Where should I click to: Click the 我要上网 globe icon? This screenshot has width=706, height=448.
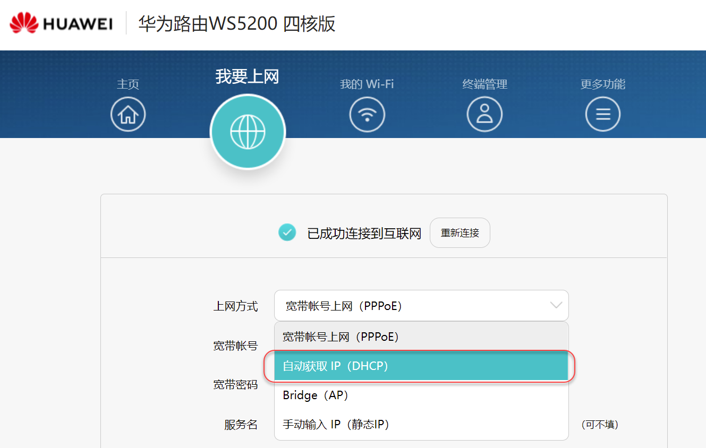point(248,132)
